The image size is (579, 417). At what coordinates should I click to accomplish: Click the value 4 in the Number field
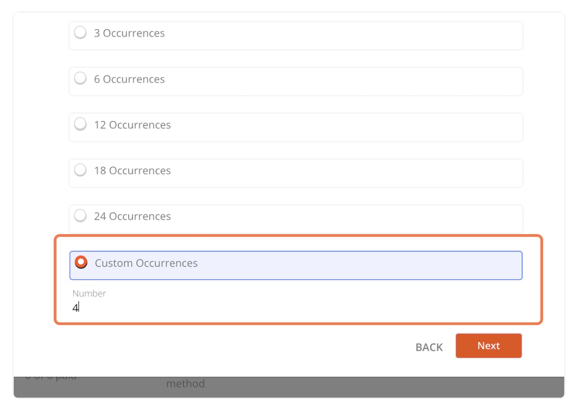[75, 308]
